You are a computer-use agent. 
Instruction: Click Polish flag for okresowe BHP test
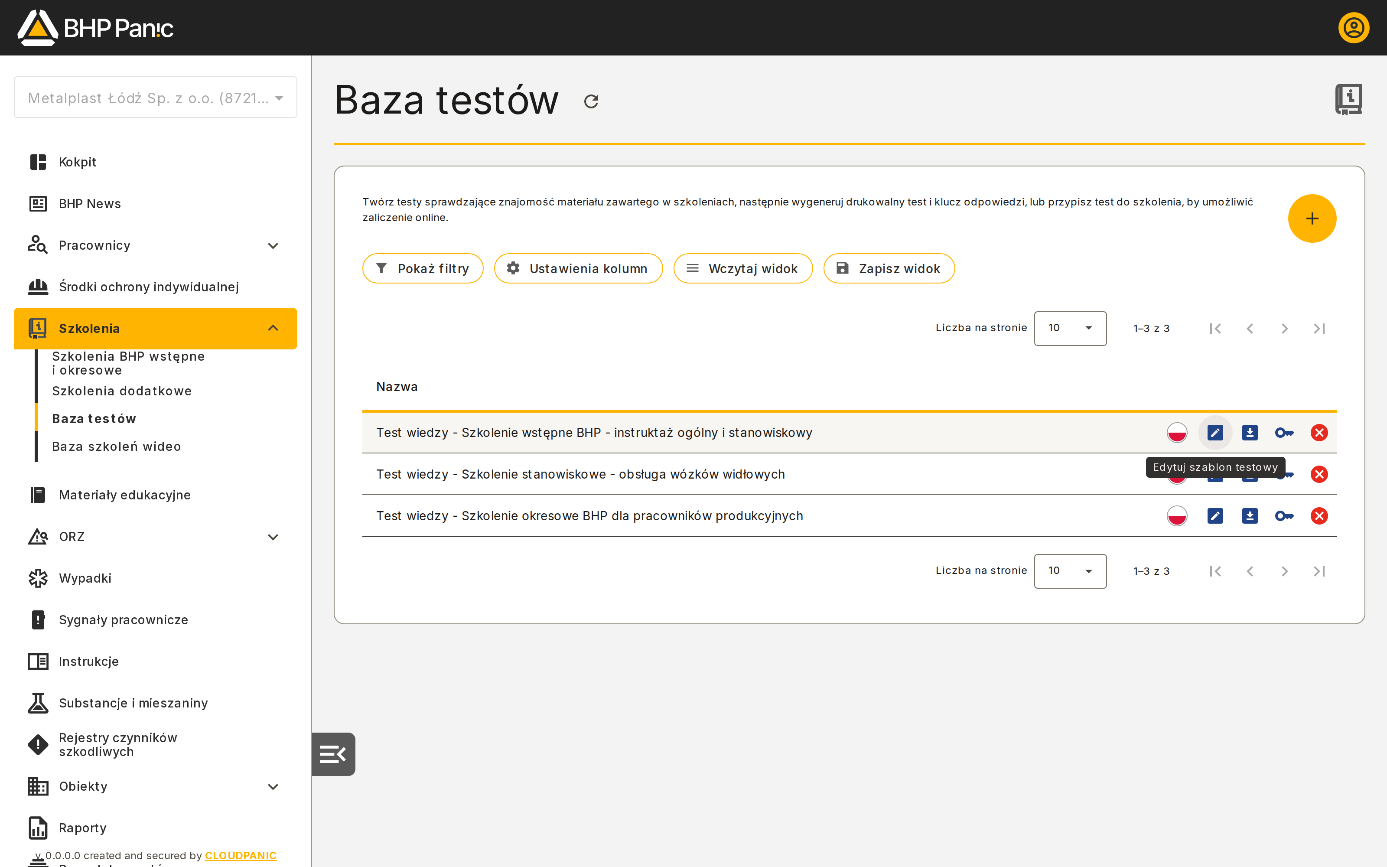[1177, 515]
